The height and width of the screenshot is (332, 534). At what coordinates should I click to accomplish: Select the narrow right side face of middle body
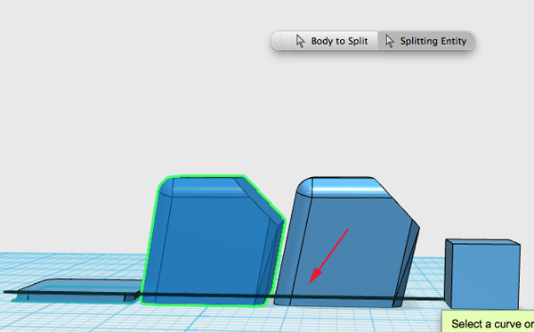click(x=408, y=265)
